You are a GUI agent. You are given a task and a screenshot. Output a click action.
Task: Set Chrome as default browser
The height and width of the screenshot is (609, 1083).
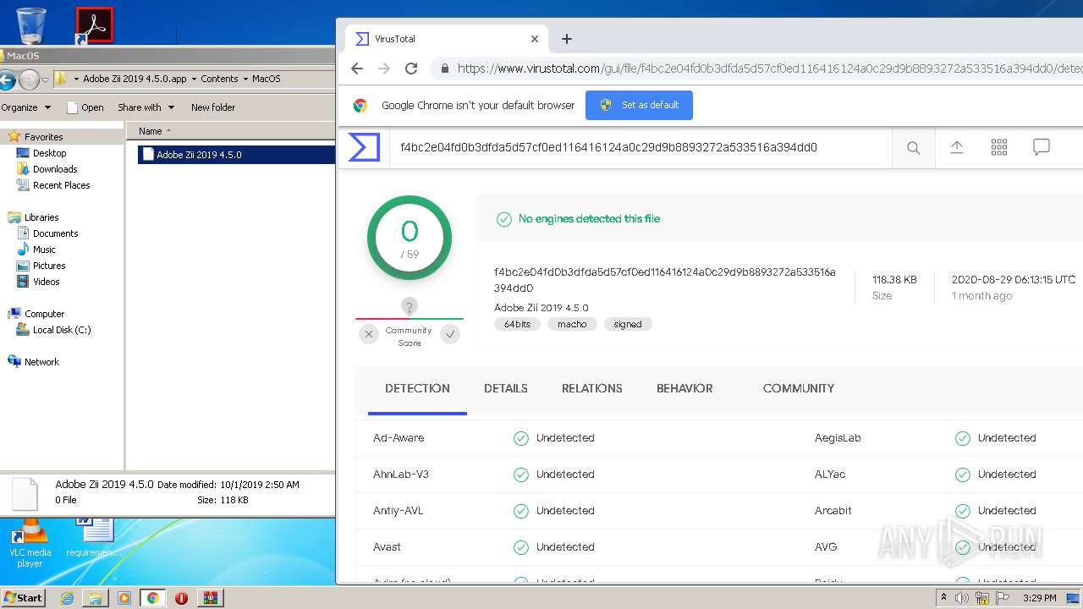pyautogui.click(x=639, y=105)
